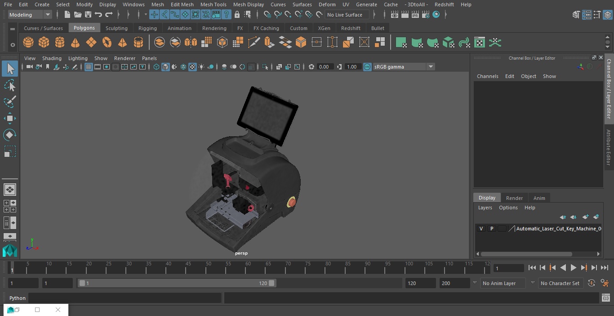
Task: Click the playback range slider bar
Action: click(177, 283)
